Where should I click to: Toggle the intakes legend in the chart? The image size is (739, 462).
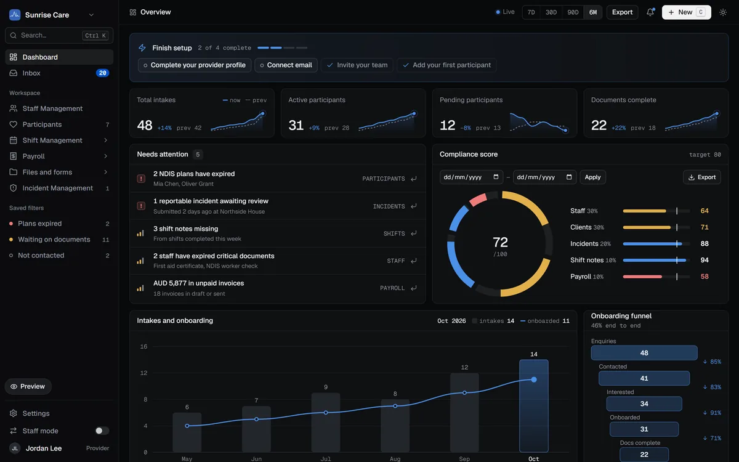coord(493,321)
